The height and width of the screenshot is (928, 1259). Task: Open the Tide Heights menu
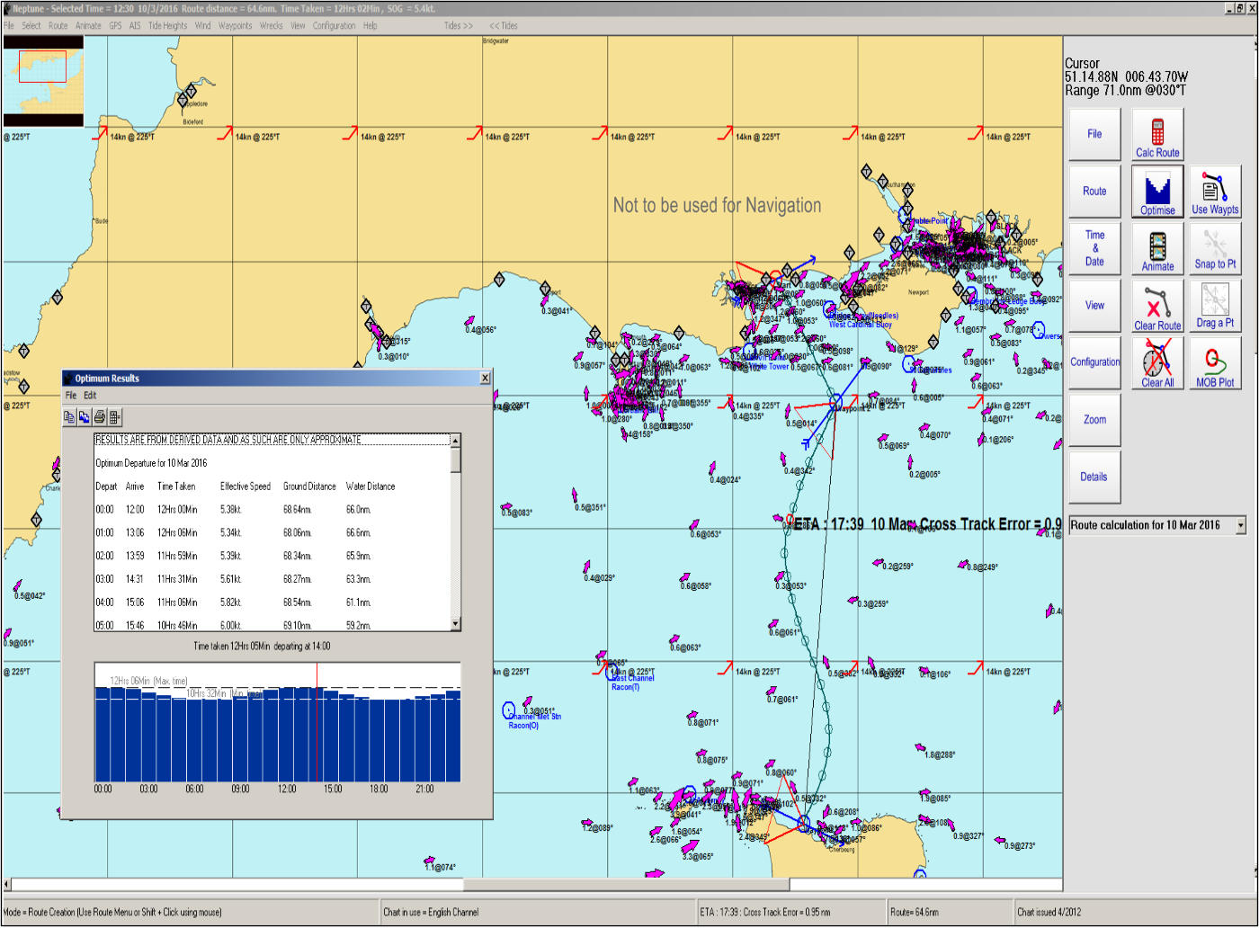(167, 26)
